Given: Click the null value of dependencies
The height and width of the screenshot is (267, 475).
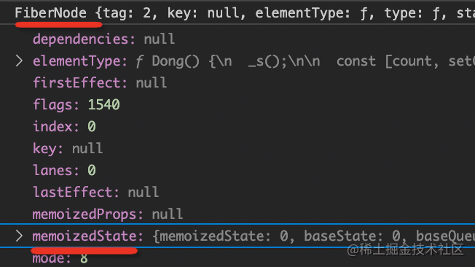Looking at the screenshot, I should (160, 39).
